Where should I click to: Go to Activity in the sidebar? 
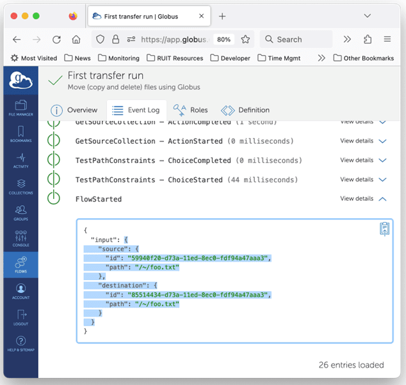20,161
